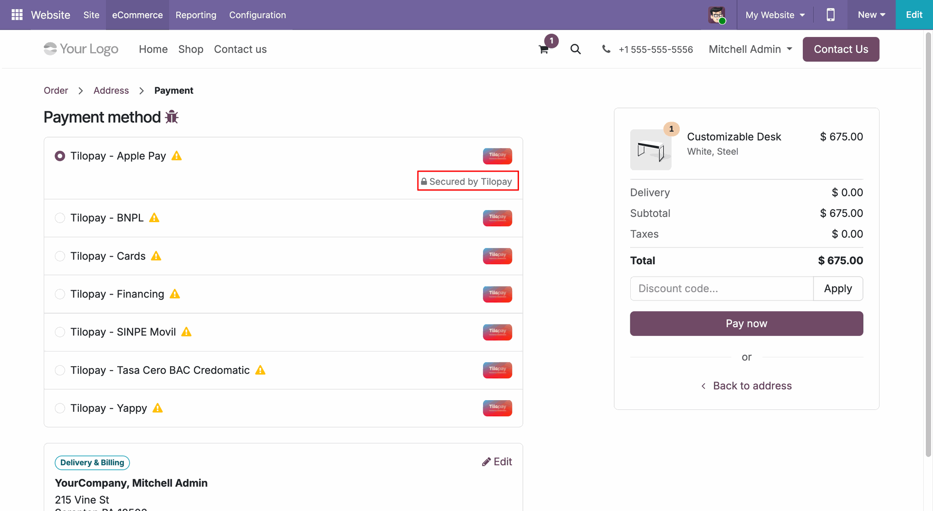This screenshot has width=933, height=511.
Task: Click Tilopay logo on Cards row
Action: coord(497,256)
